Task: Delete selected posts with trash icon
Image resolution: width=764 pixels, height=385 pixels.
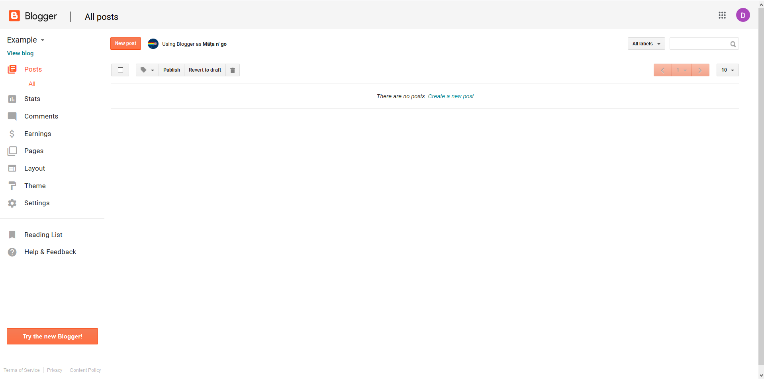Action: 233,70
